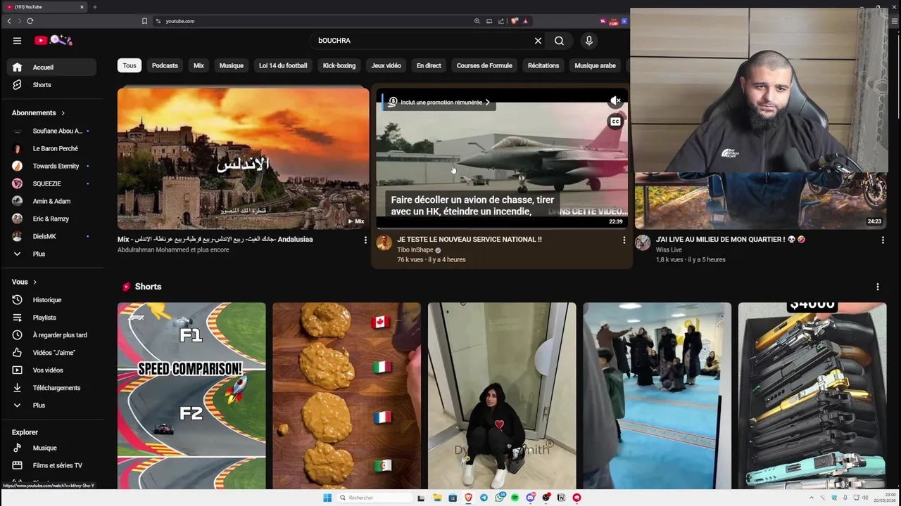Open Films et séries TV

click(x=51, y=465)
